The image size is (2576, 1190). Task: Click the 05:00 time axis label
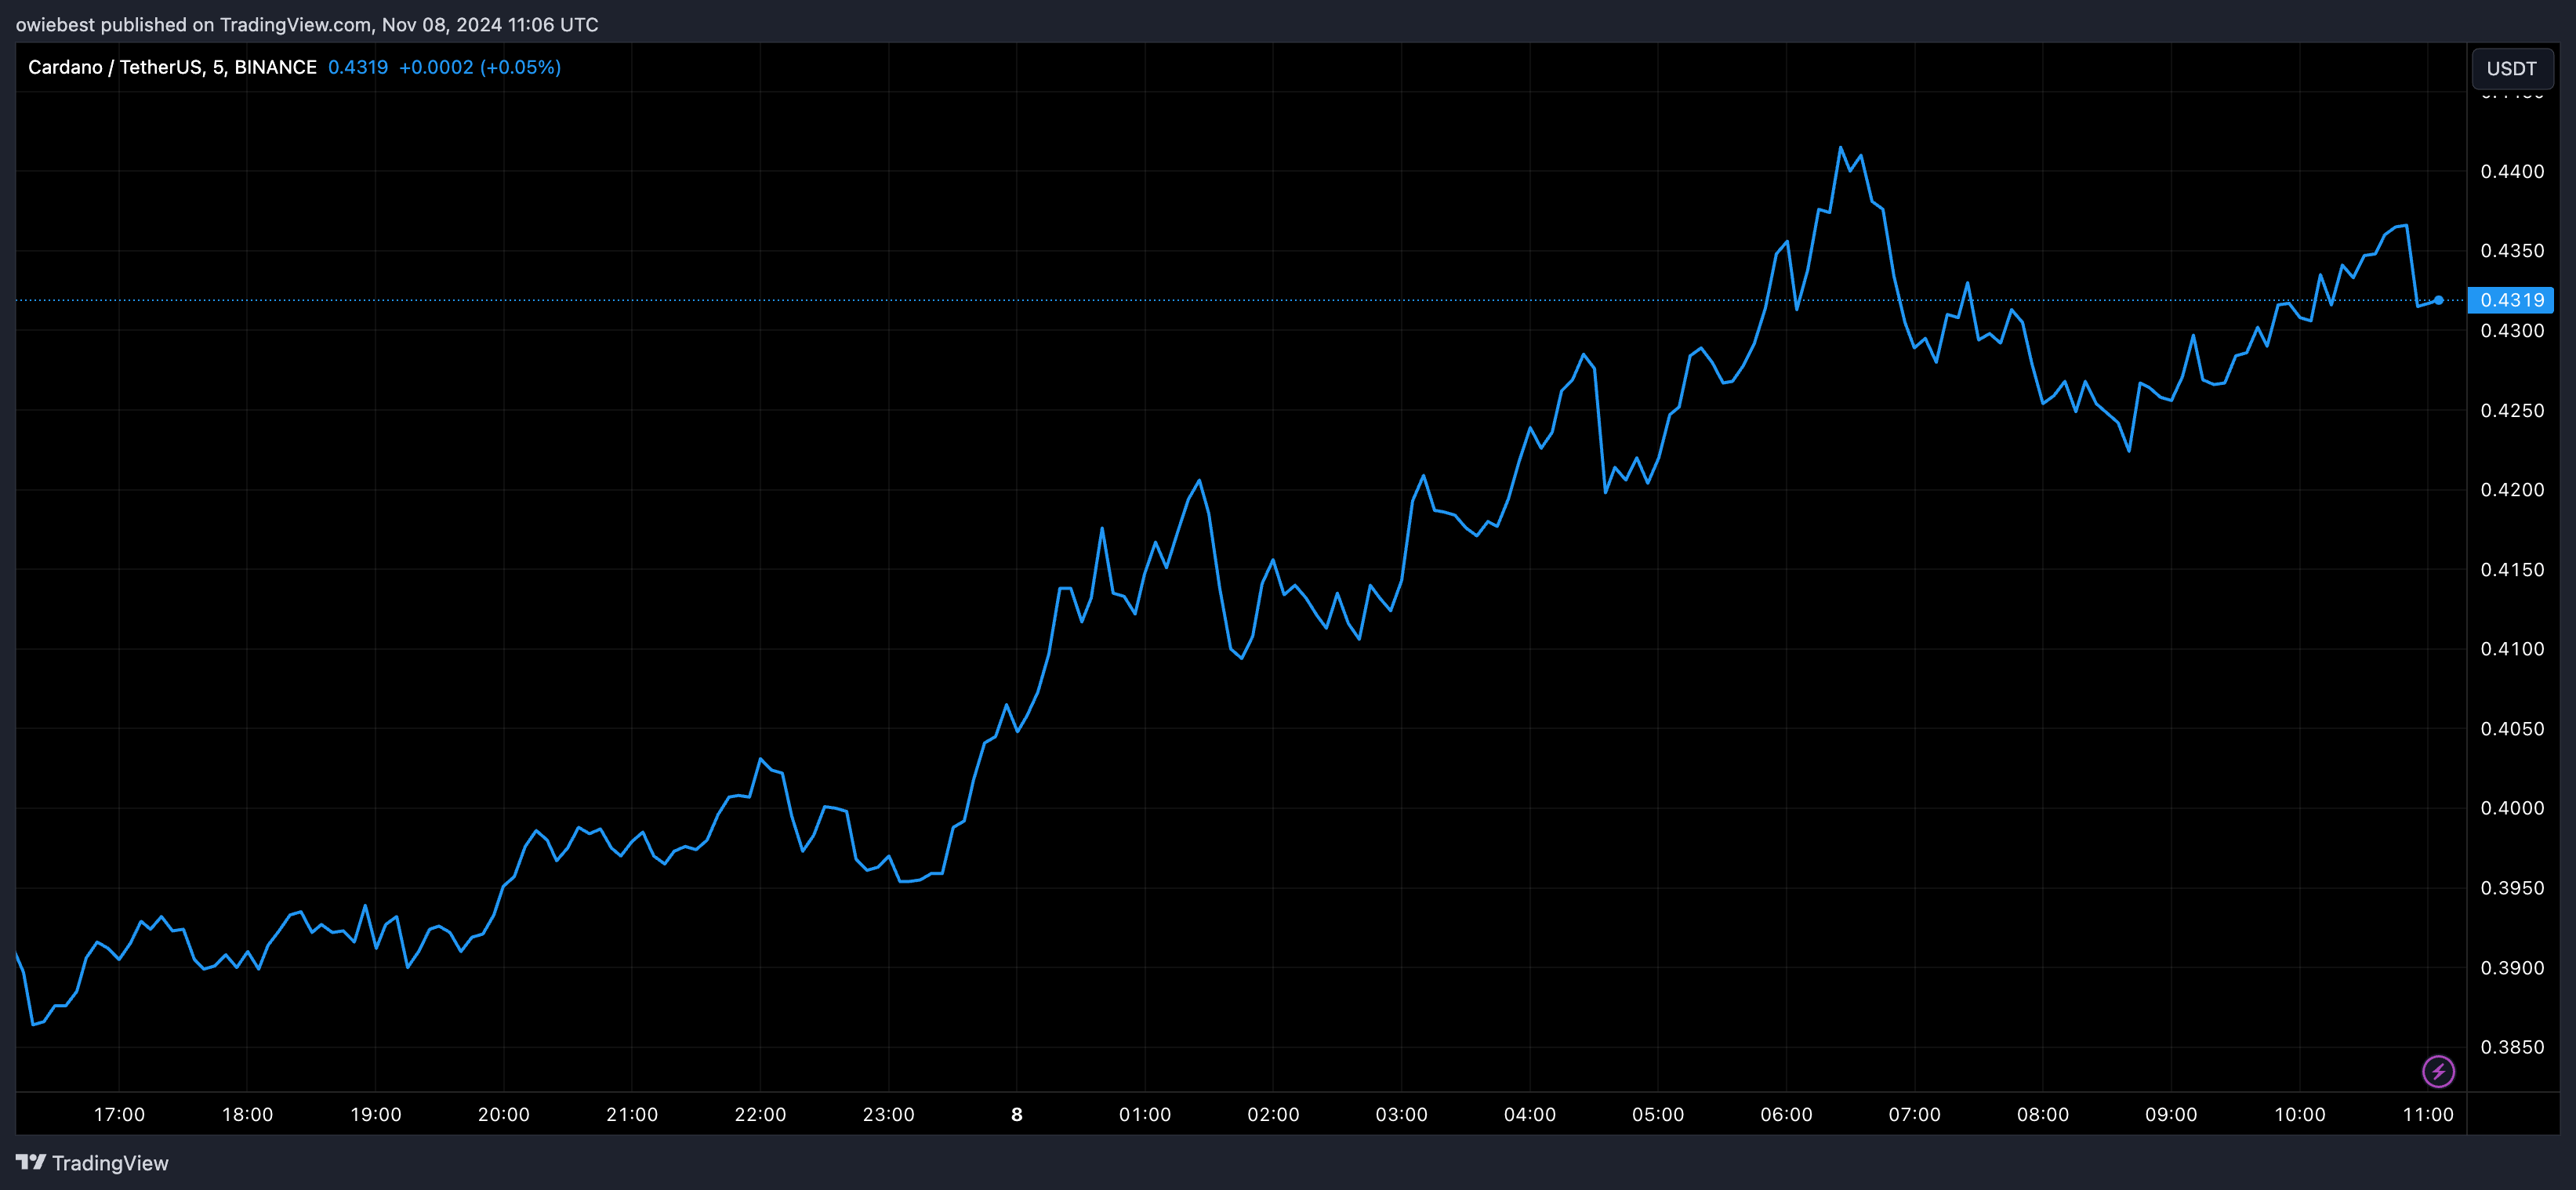pos(1658,1114)
